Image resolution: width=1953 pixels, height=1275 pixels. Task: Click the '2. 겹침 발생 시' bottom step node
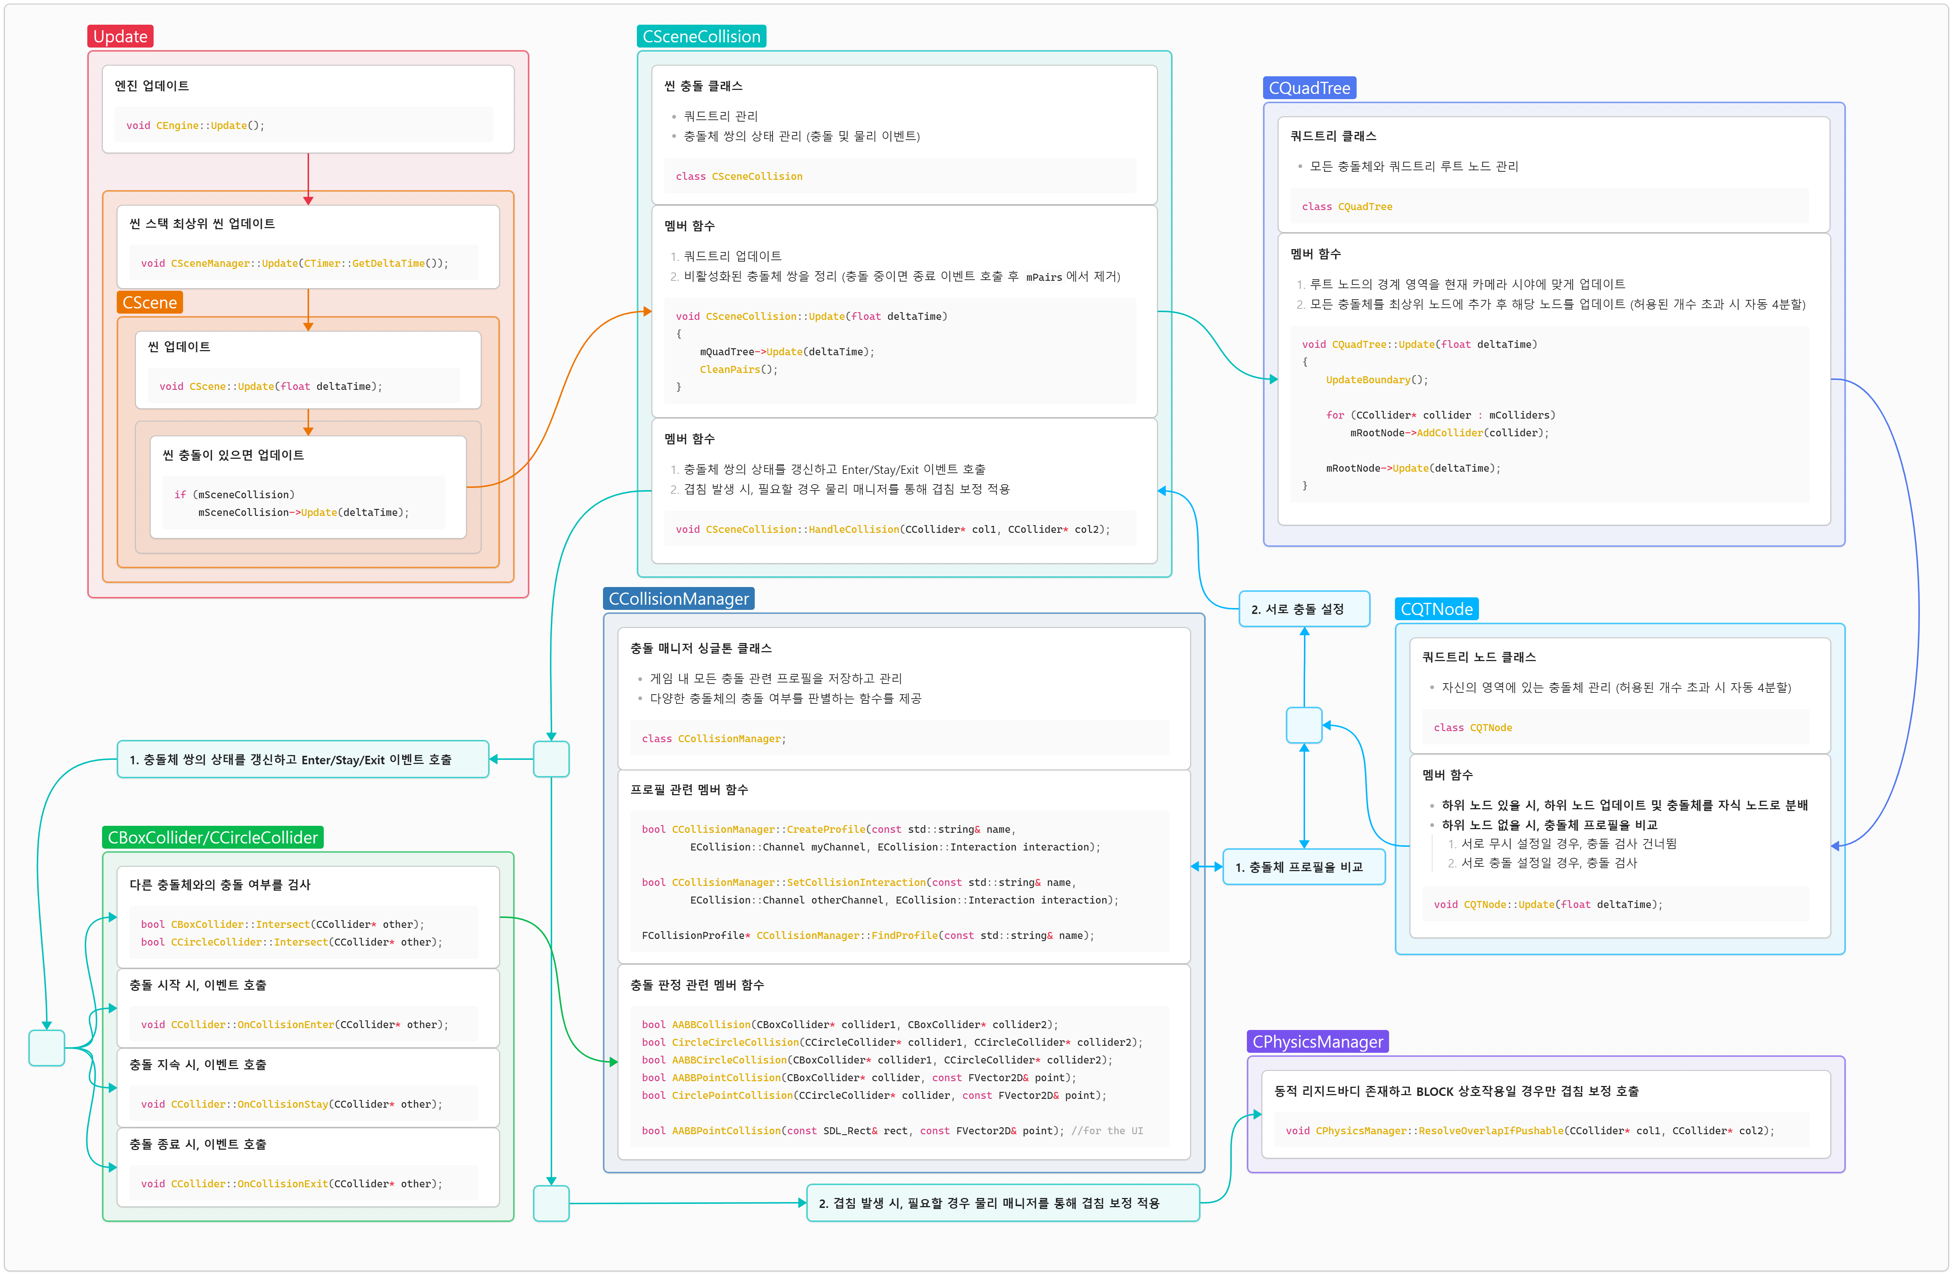pos(1002,1203)
